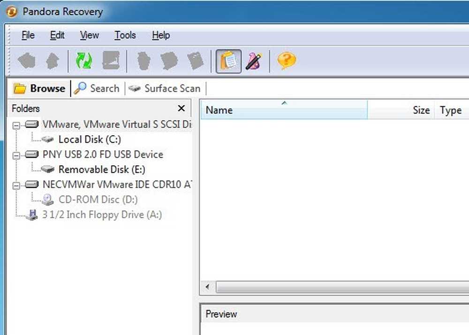Close the Folders pane
Viewport: 469px width, 335px height.
[181, 108]
